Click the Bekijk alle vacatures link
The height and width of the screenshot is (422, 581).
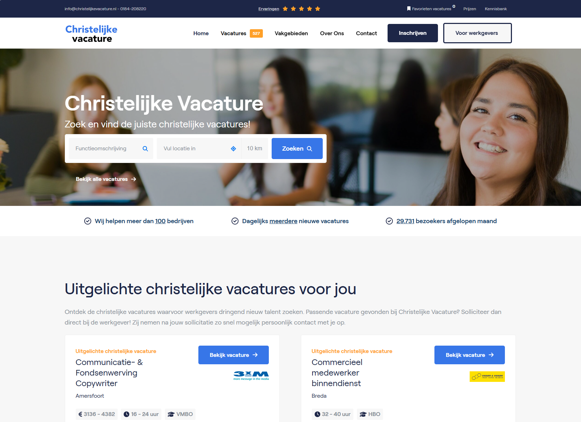(106, 179)
